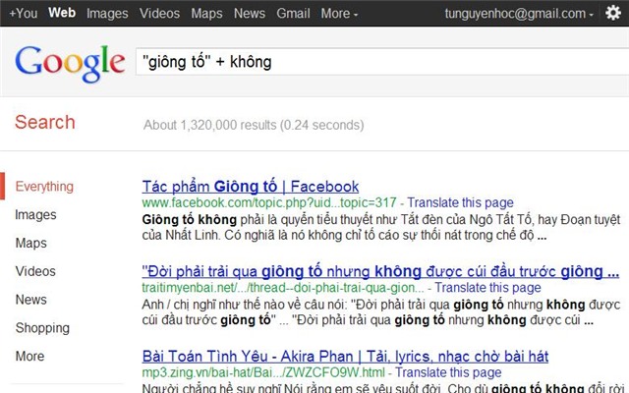The image size is (629, 393).
Task: Open the settings gear icon
Action: tap(613, 13)
